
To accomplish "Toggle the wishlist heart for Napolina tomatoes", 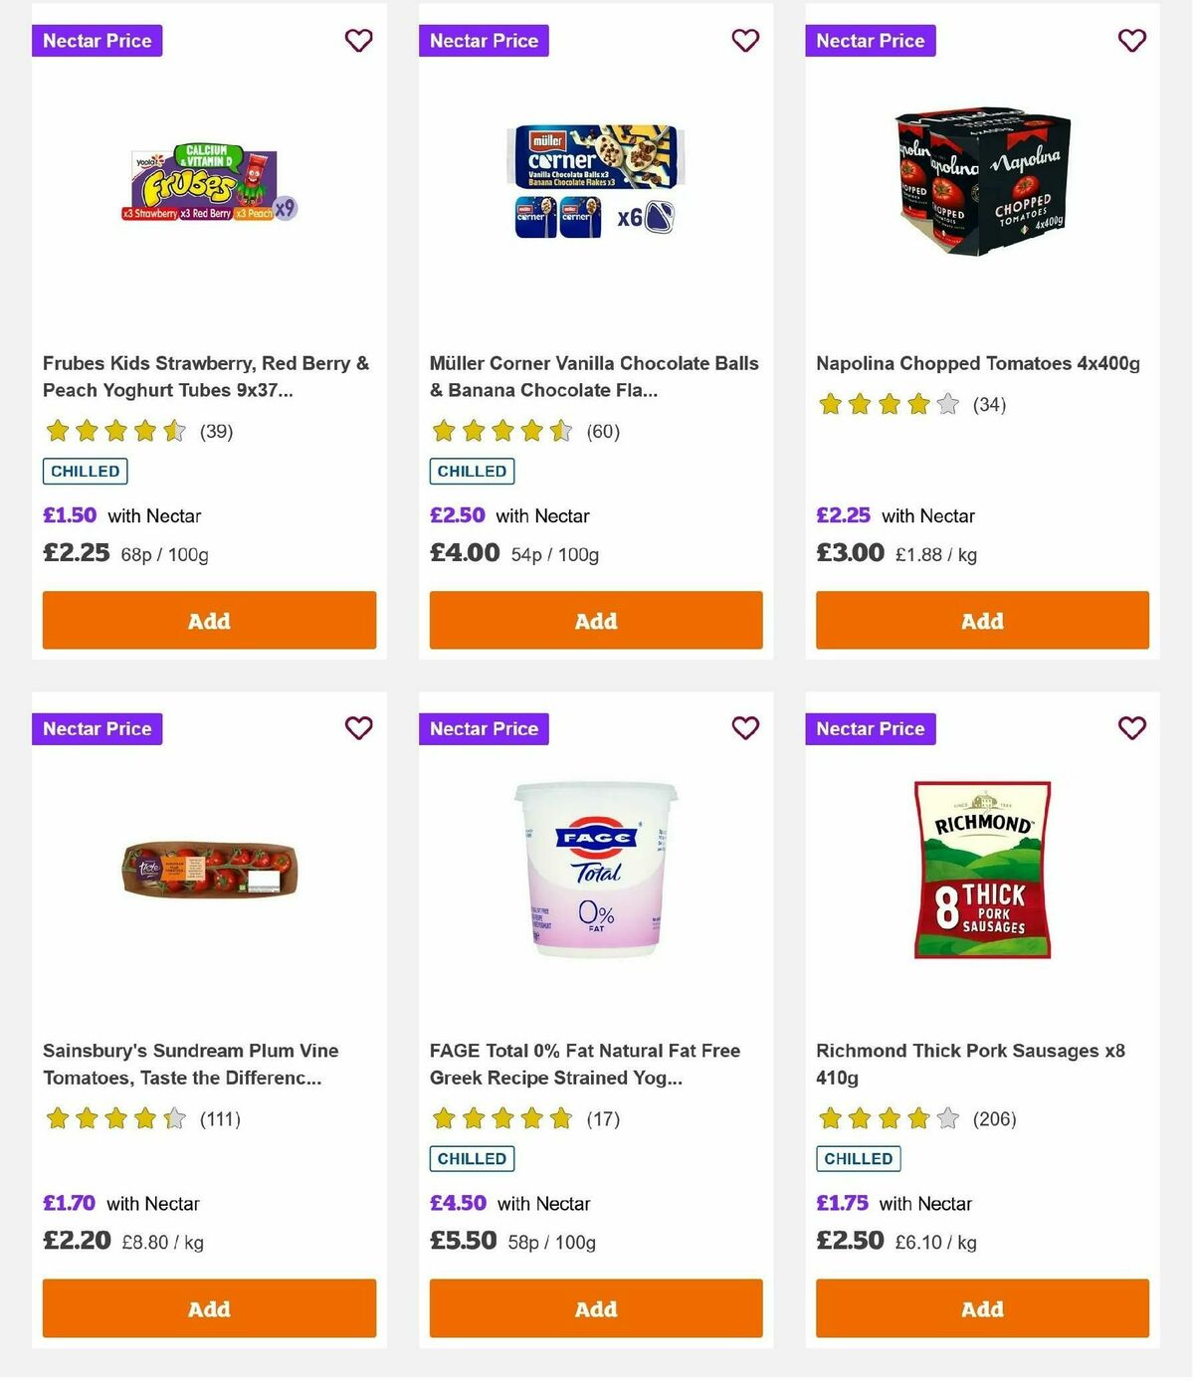I will [1130, 41].
